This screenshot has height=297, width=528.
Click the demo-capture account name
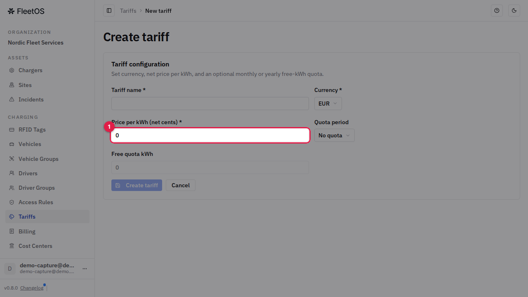pyautogui.click(x=47, y=265)
